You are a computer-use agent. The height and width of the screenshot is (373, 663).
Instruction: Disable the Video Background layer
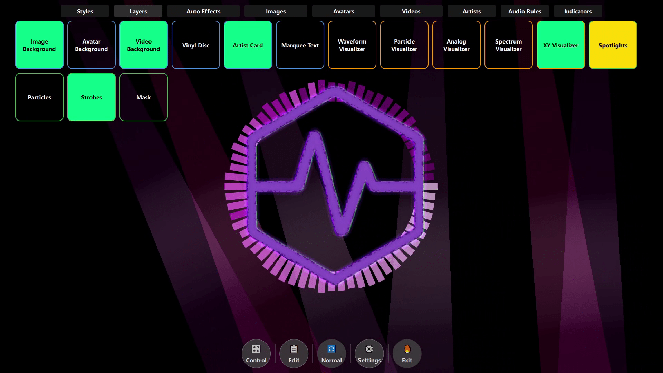(x=144, y=45)
